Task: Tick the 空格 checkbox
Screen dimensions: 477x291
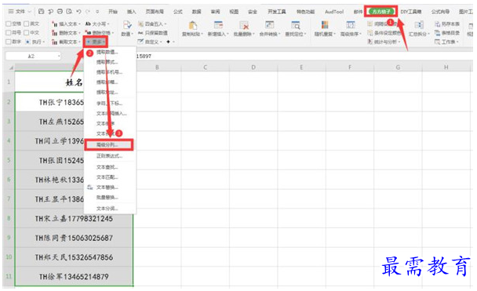Action: click(x=9, y=24)
